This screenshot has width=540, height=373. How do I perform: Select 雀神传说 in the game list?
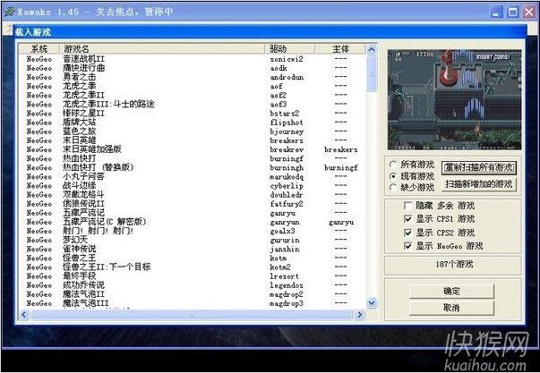click(x=83, y=247)
